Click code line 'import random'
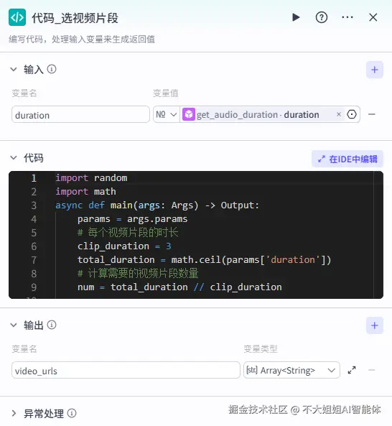 [x=91, y=178]
